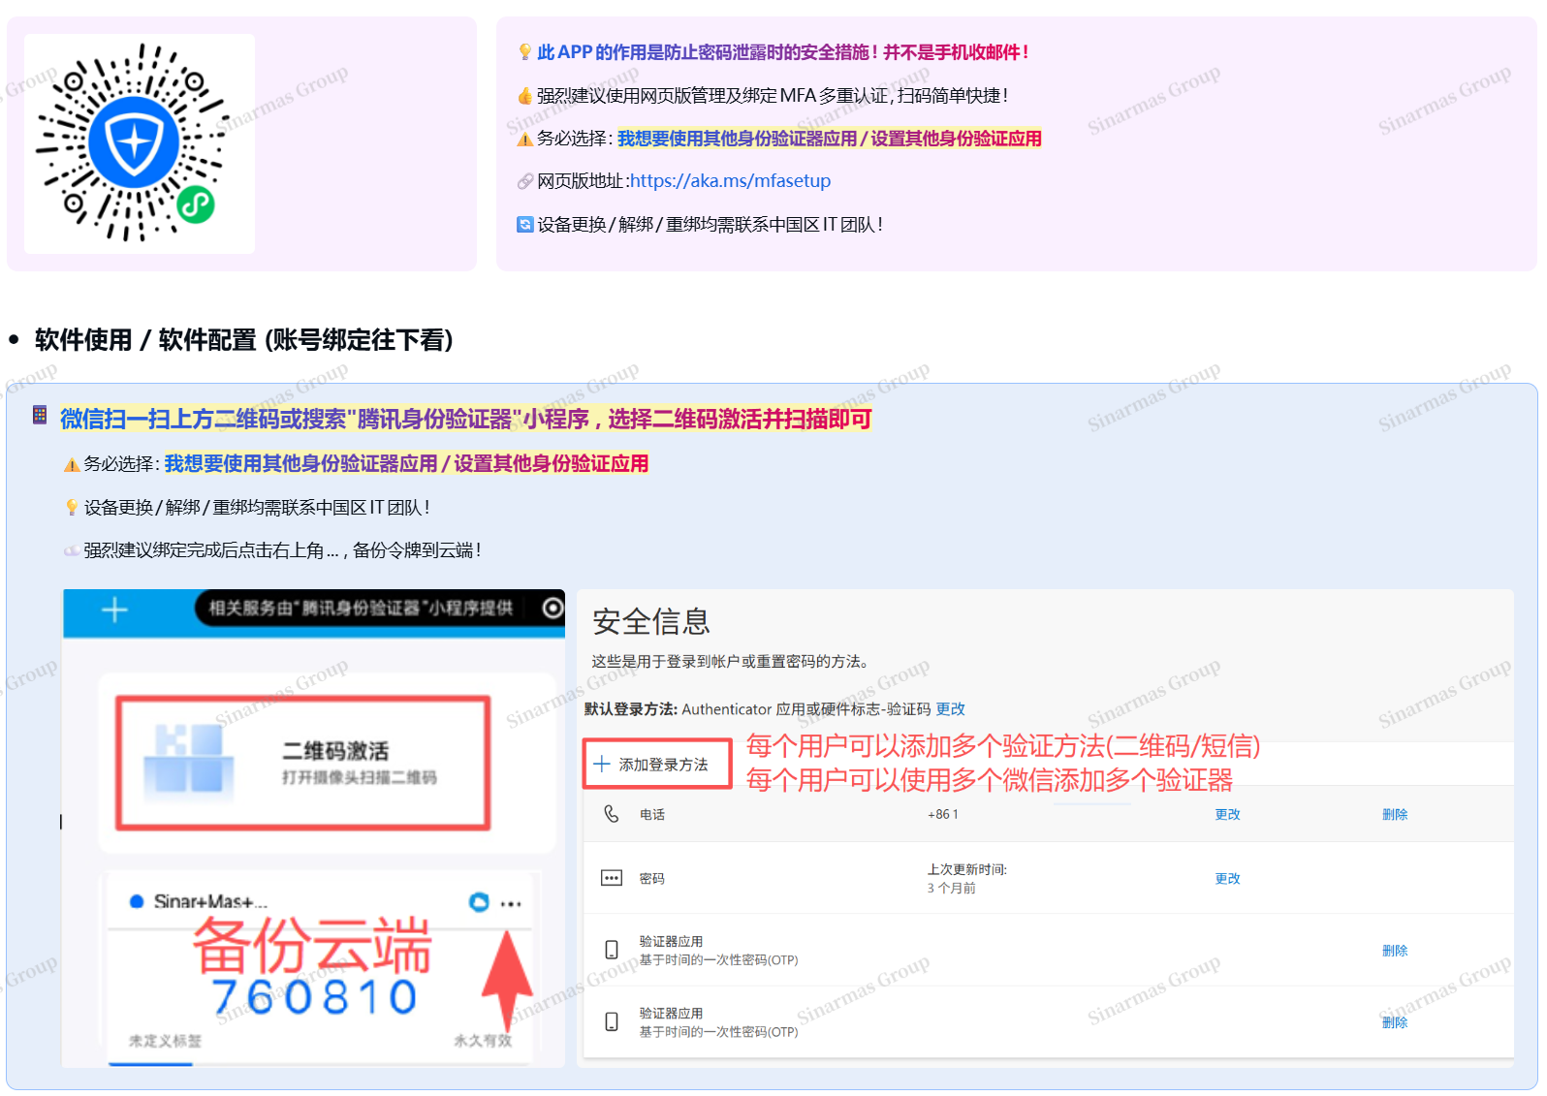Click the phone icon in the 电话 row
1547x1096 pixels.
point(612,814)
